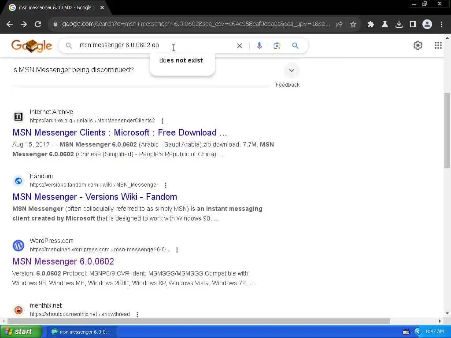Screen dimensions: 451x338
Task: Click the menthix.net favicon
Action: (x=18, y=310)
